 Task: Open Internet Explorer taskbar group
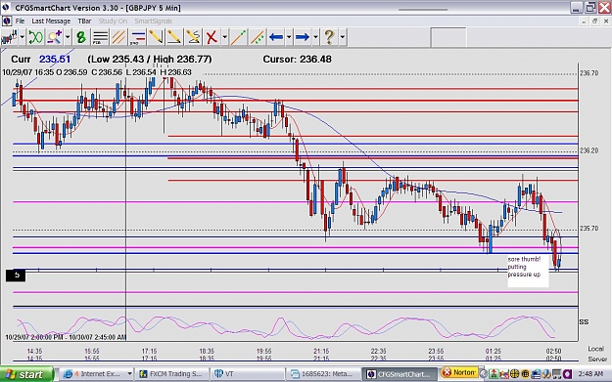point(98,374)
